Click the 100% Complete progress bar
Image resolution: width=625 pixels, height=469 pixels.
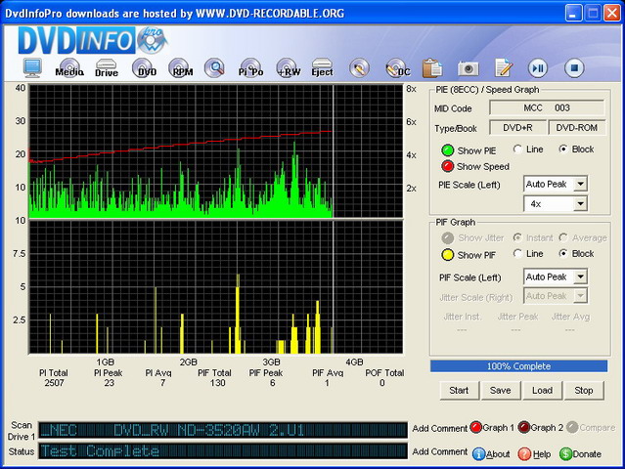click(x=518, y=366)
